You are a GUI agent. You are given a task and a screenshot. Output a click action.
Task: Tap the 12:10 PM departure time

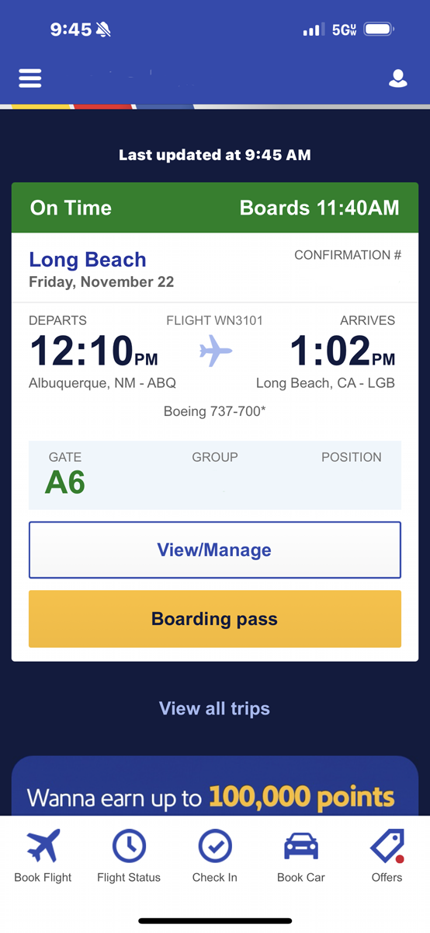[x=93, y=351]
